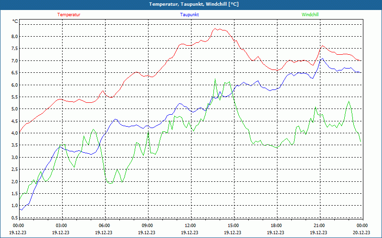This screenshot has width=382, height=238.
Task: Click the green Windchill legend label
Action: tap(310, 15)
